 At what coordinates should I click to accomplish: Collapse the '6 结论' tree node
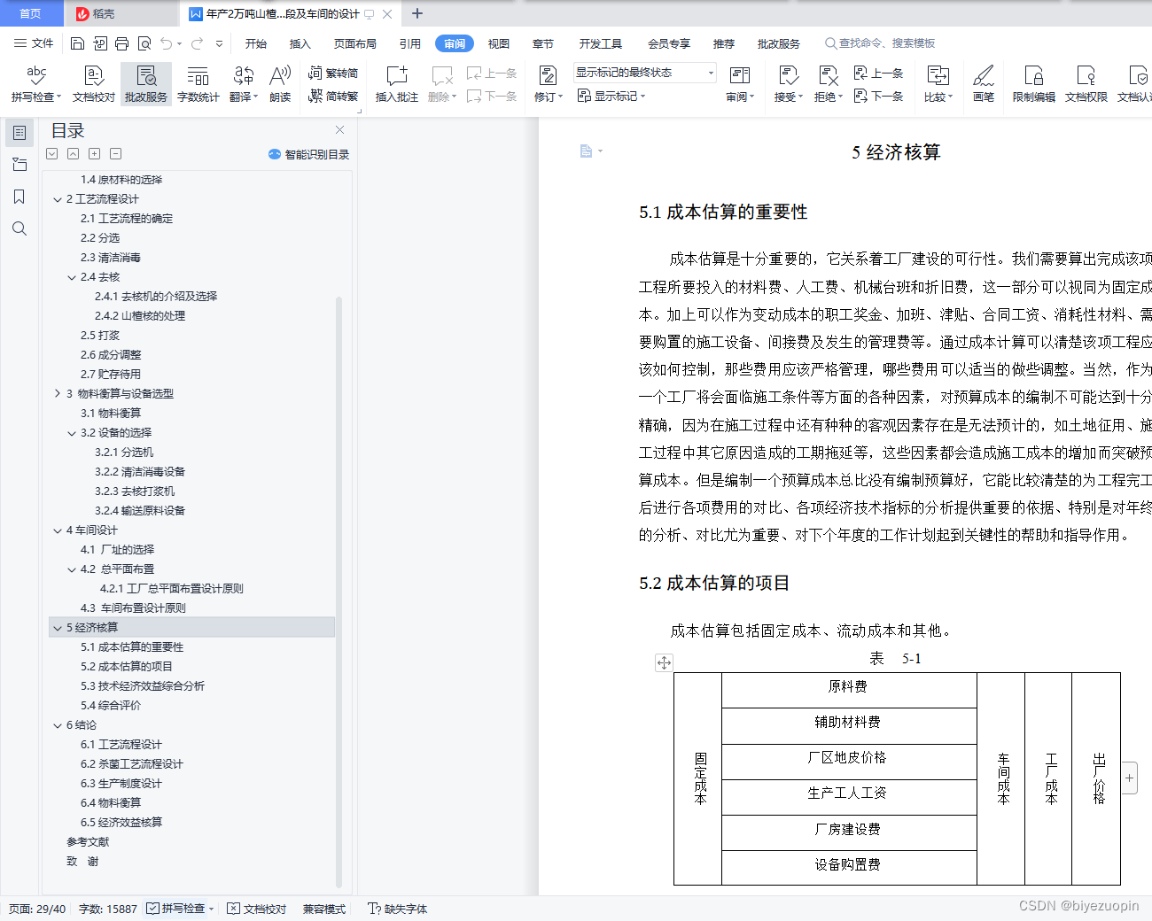[58, 725]
